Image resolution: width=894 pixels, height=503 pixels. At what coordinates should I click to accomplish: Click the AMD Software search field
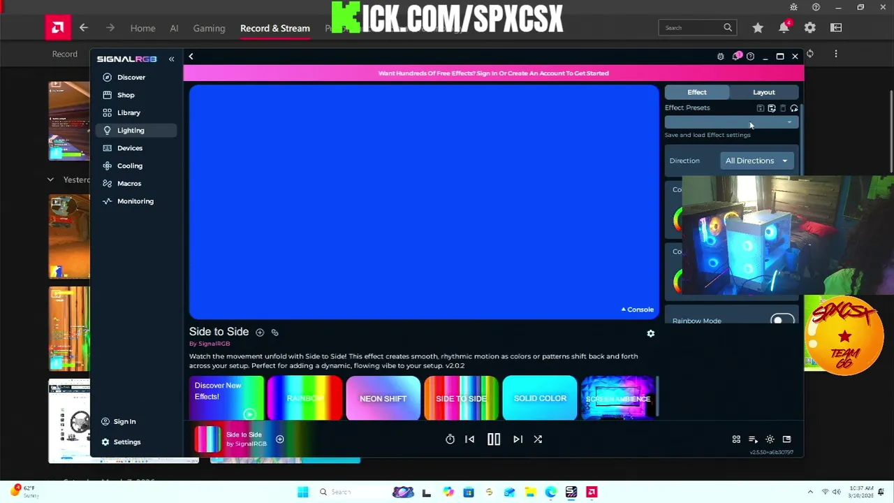tap(697, 28)
